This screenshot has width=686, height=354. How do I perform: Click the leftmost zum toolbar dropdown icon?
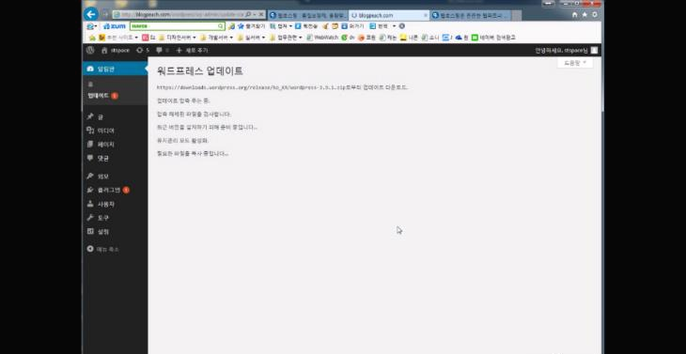(x=91, y=26)
